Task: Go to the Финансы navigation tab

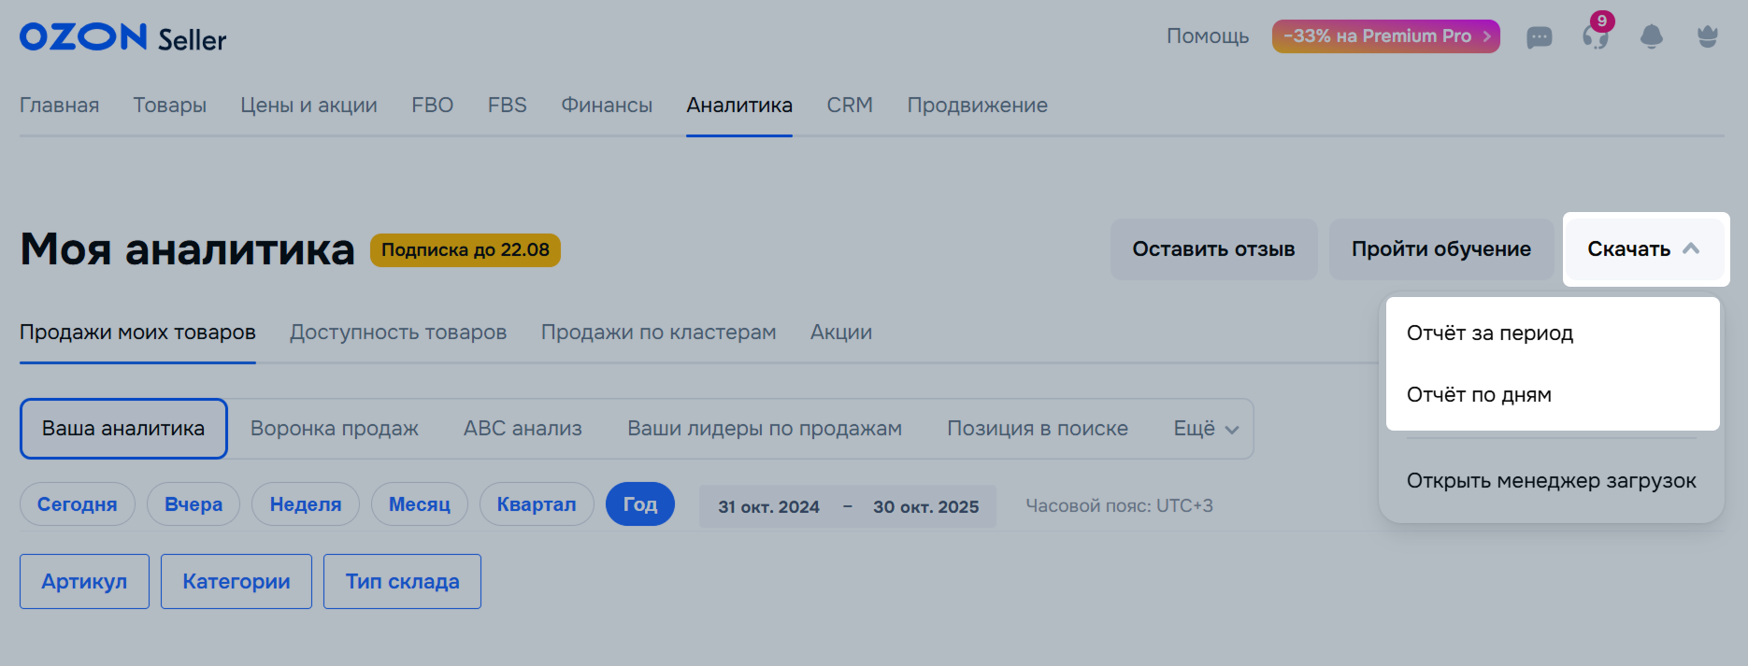Action: click(607, 106)
